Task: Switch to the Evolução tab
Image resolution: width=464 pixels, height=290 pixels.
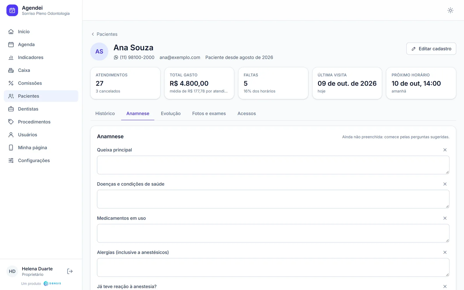Action: 171,113
